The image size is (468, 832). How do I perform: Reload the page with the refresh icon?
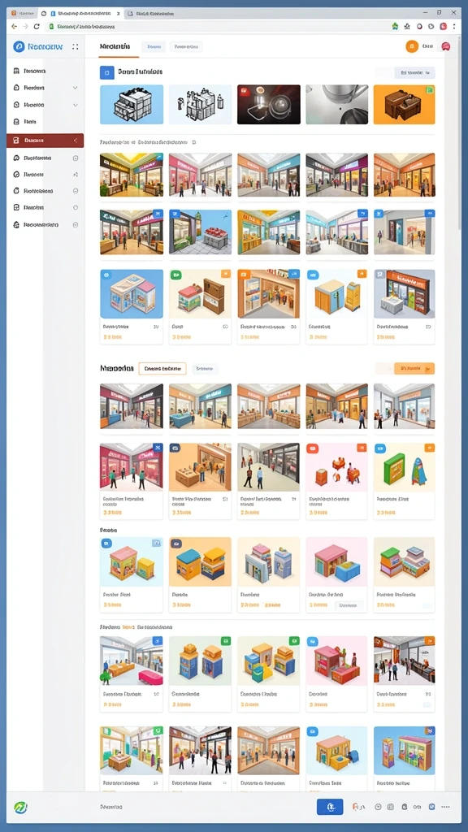point(37,26)
